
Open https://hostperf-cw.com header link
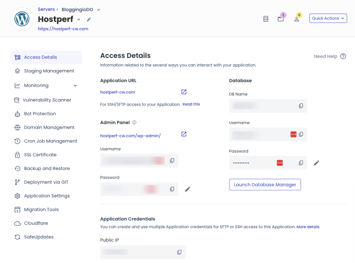pos(63,29)
